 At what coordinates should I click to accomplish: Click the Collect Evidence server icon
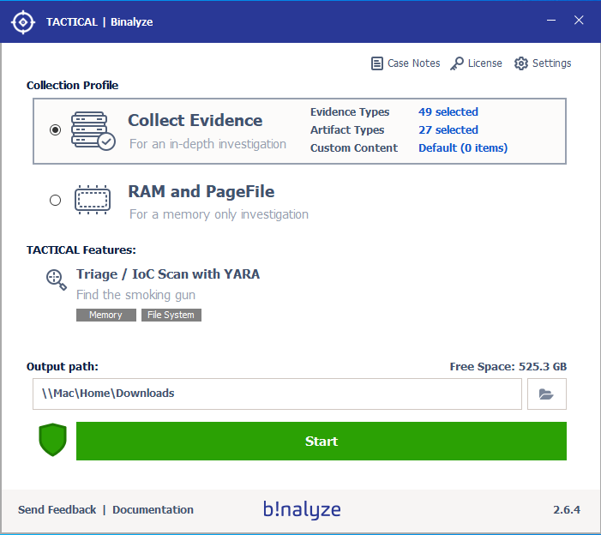93,130
